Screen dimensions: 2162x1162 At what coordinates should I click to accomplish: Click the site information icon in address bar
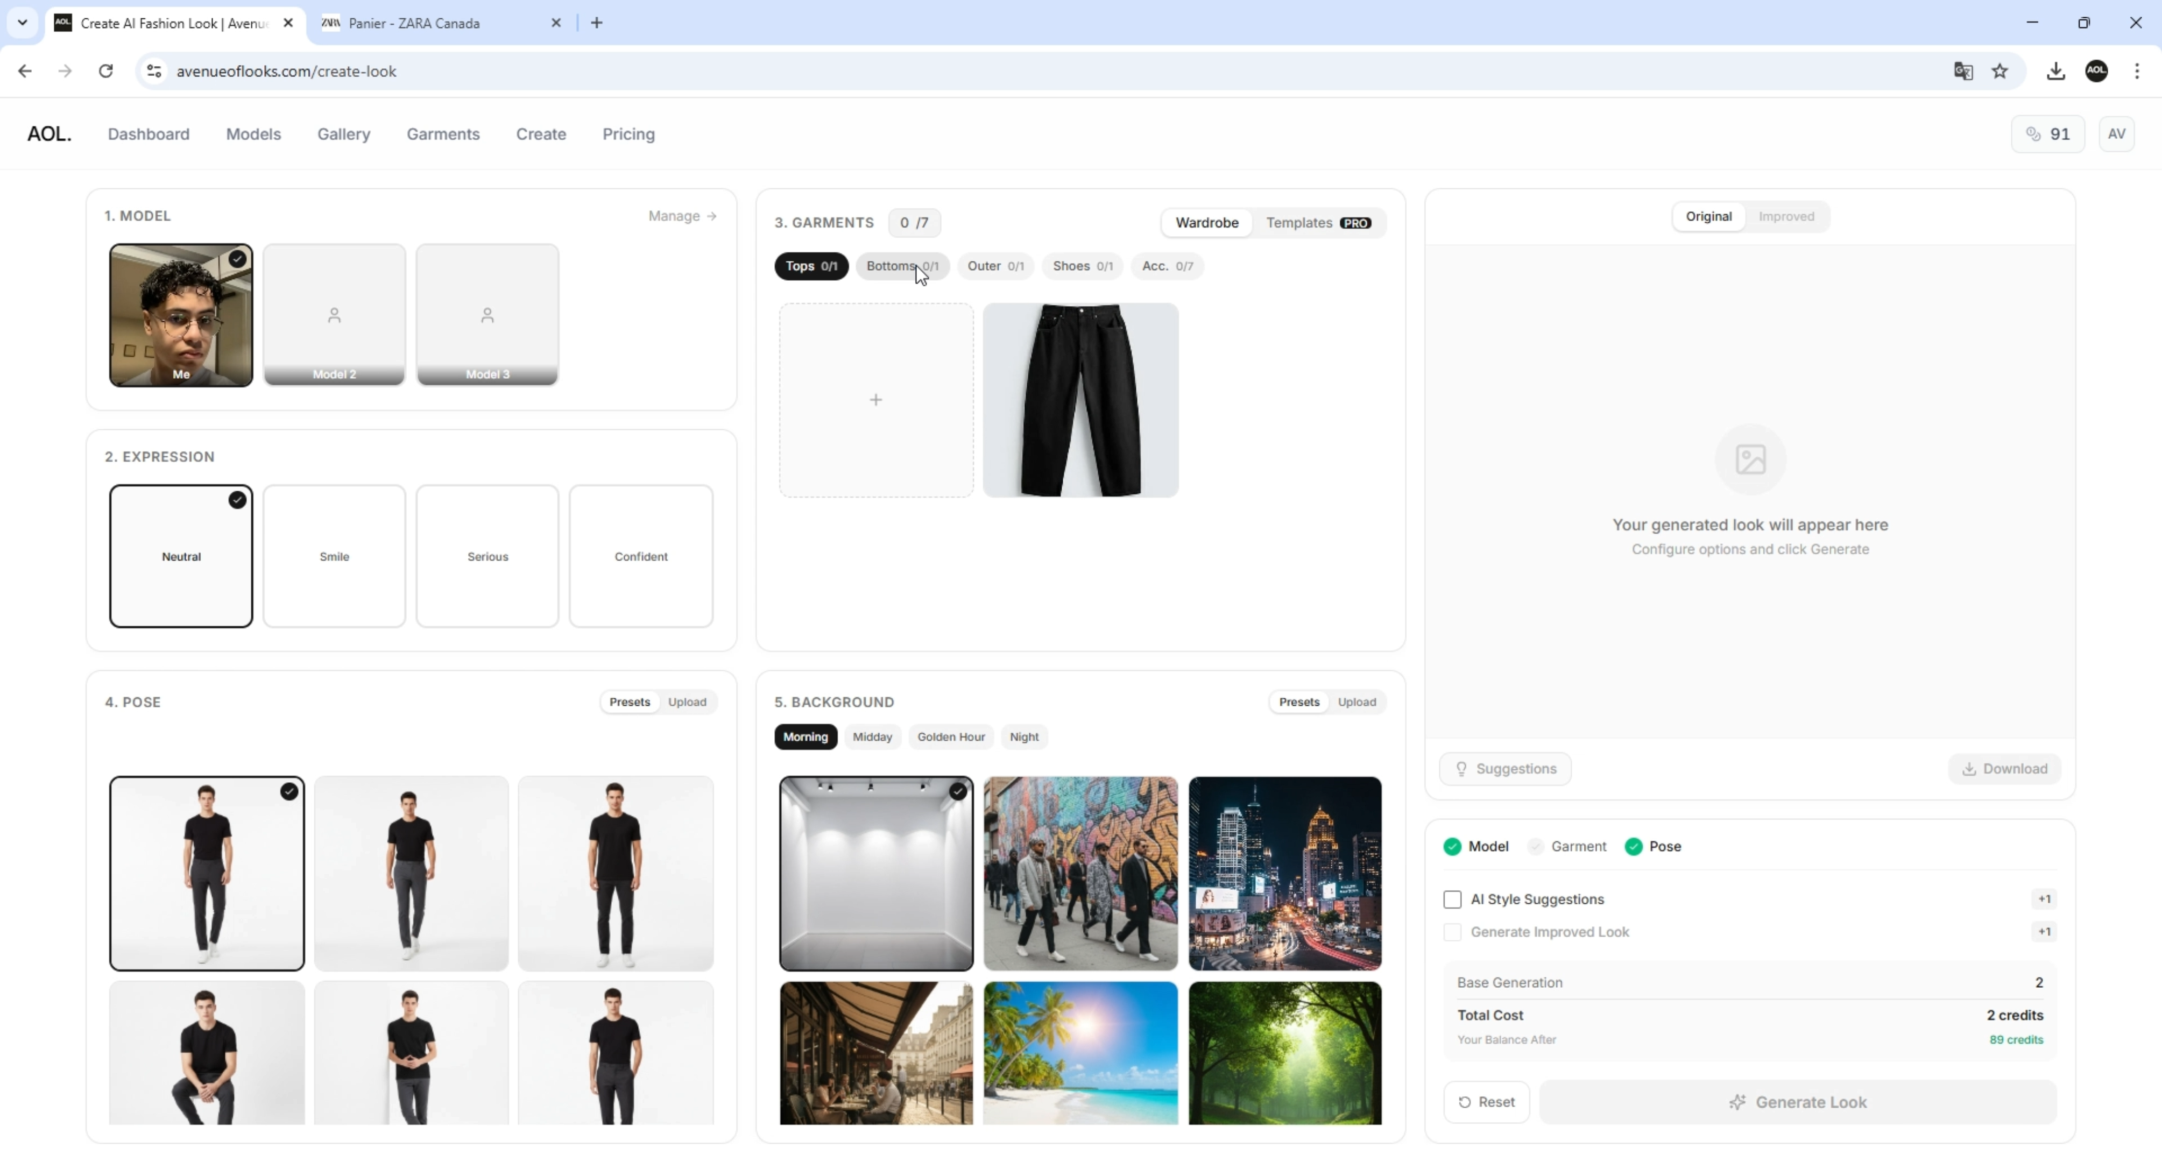[x=154, y=72]
